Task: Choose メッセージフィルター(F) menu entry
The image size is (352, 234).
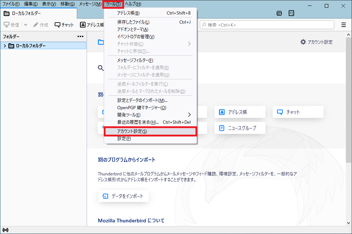Action: [150, 60]
